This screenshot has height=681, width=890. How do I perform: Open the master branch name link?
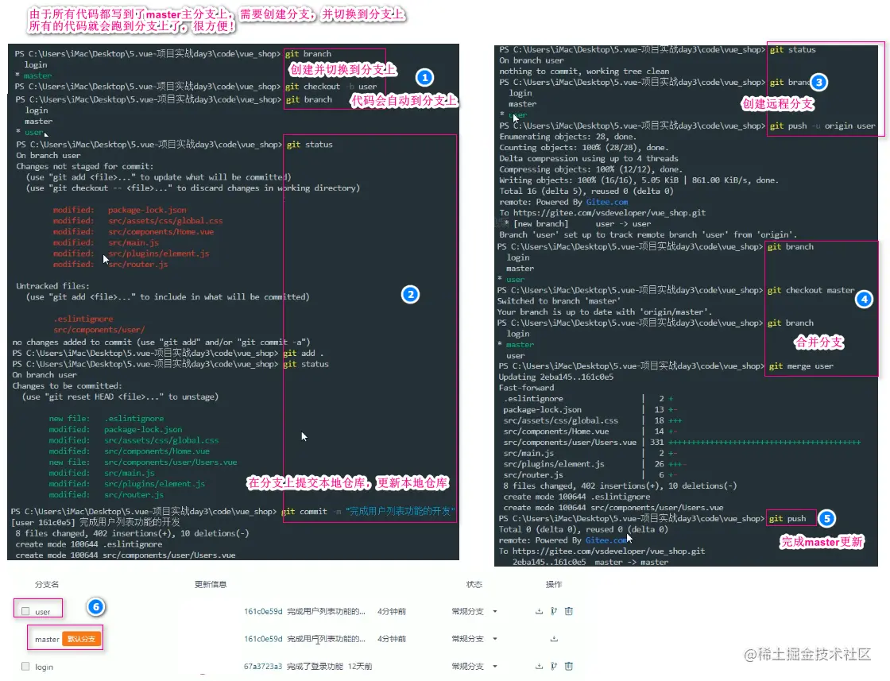47,639
